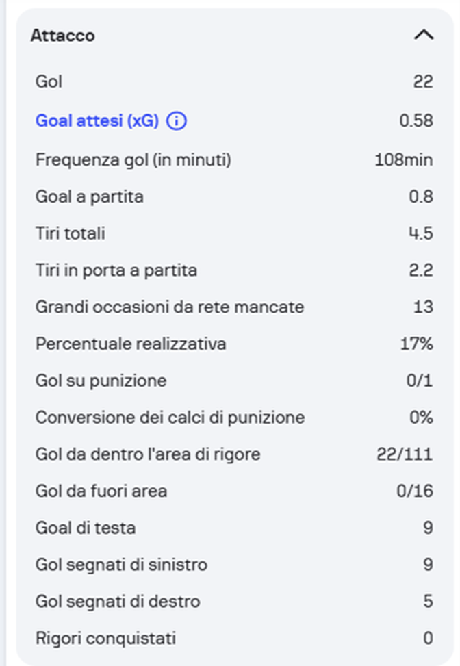Click the Gol segnati di destro row

pos(118,602)
